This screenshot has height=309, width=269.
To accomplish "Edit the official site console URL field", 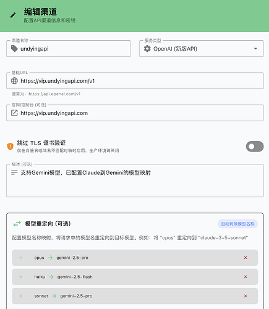I will pyautogui.click(x=135, y=113).
